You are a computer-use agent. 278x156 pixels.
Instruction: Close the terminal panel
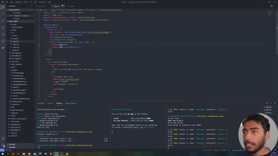275,103
